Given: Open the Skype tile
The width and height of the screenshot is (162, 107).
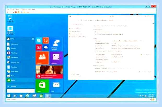Looking at the screenshot, I should 39,40.
